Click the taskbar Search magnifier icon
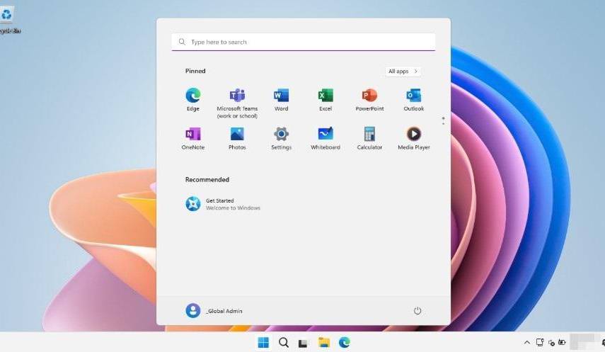Viewport: 605px width, 352px height. click(x=284, y=343)
